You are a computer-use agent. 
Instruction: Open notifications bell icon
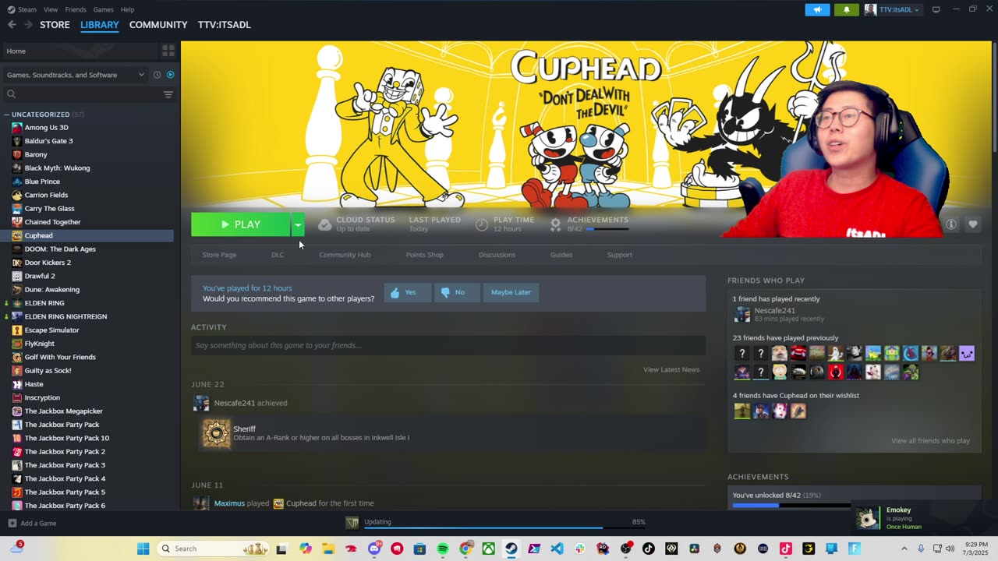coord(847,9)
